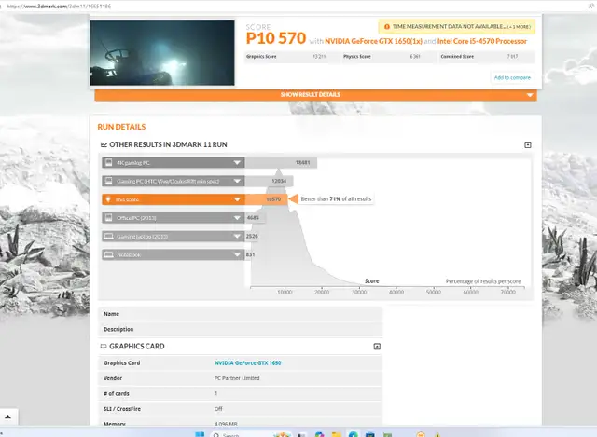Click the arrow on Show Result Details bar

[x=530, y=95]
